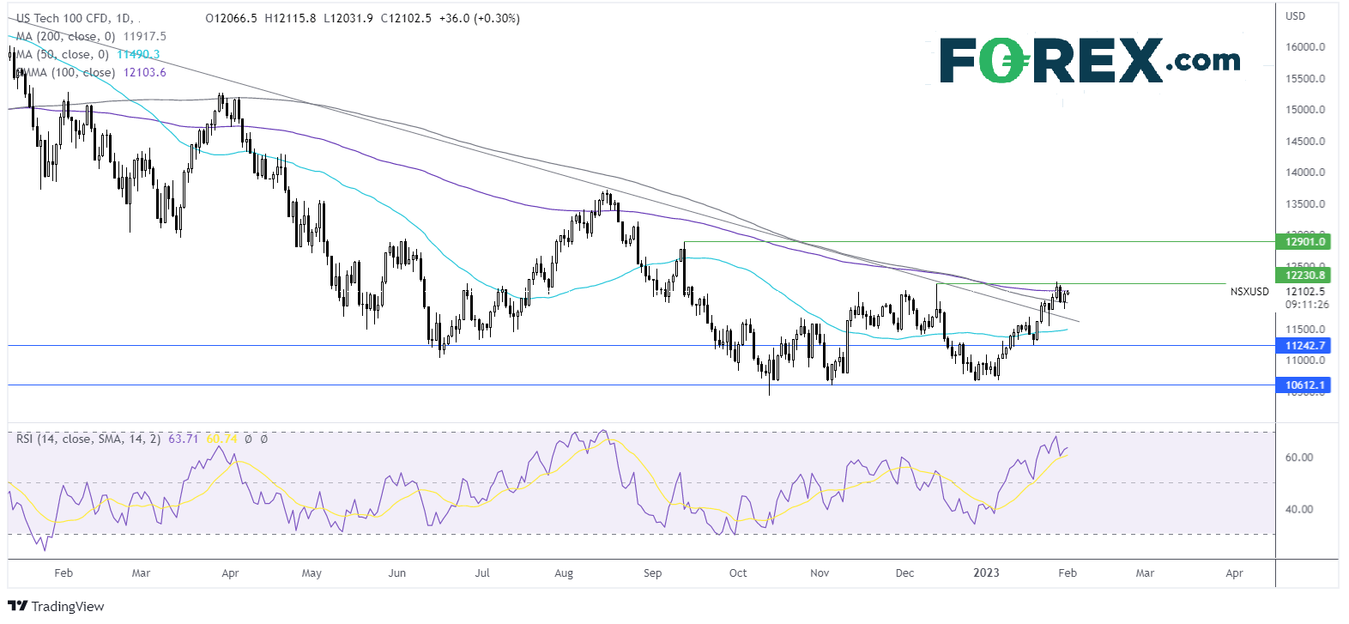Click the USD currency label on price axis

tap(1295, 16)
